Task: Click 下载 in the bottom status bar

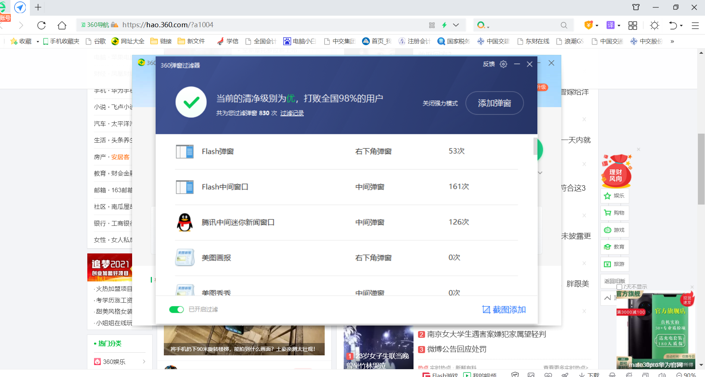Action: tap(589, 374)
